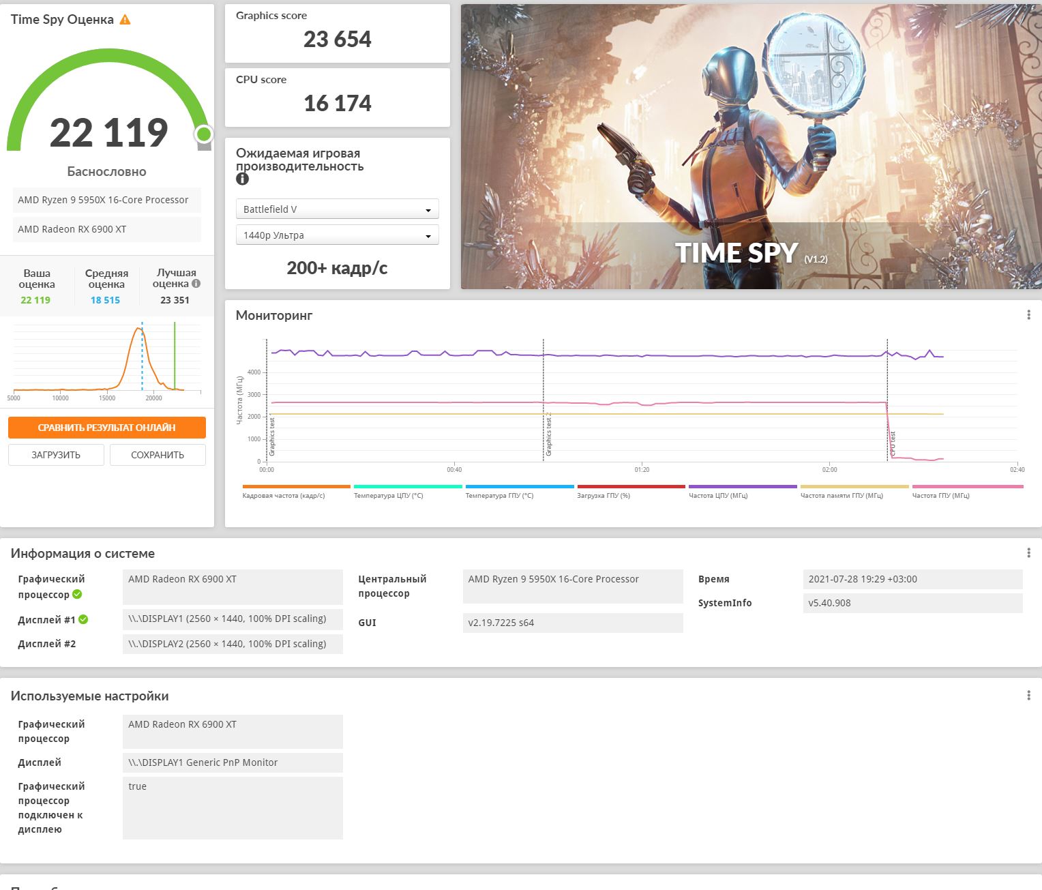
Task: Click the Дисплей #1 value \\.\DISPLAY1 (2560 × 1440)
Action: point(233,619)
